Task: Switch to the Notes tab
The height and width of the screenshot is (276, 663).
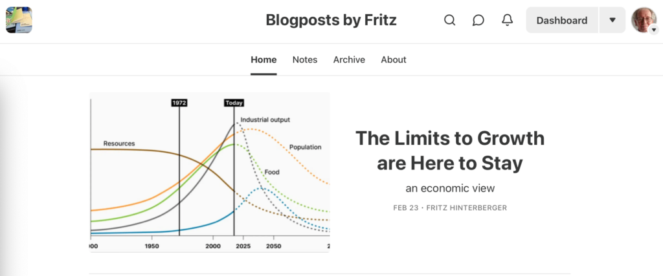Action: coord(305,59)
